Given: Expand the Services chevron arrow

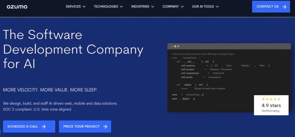Looking at the screenshot, I should point(84,7).
